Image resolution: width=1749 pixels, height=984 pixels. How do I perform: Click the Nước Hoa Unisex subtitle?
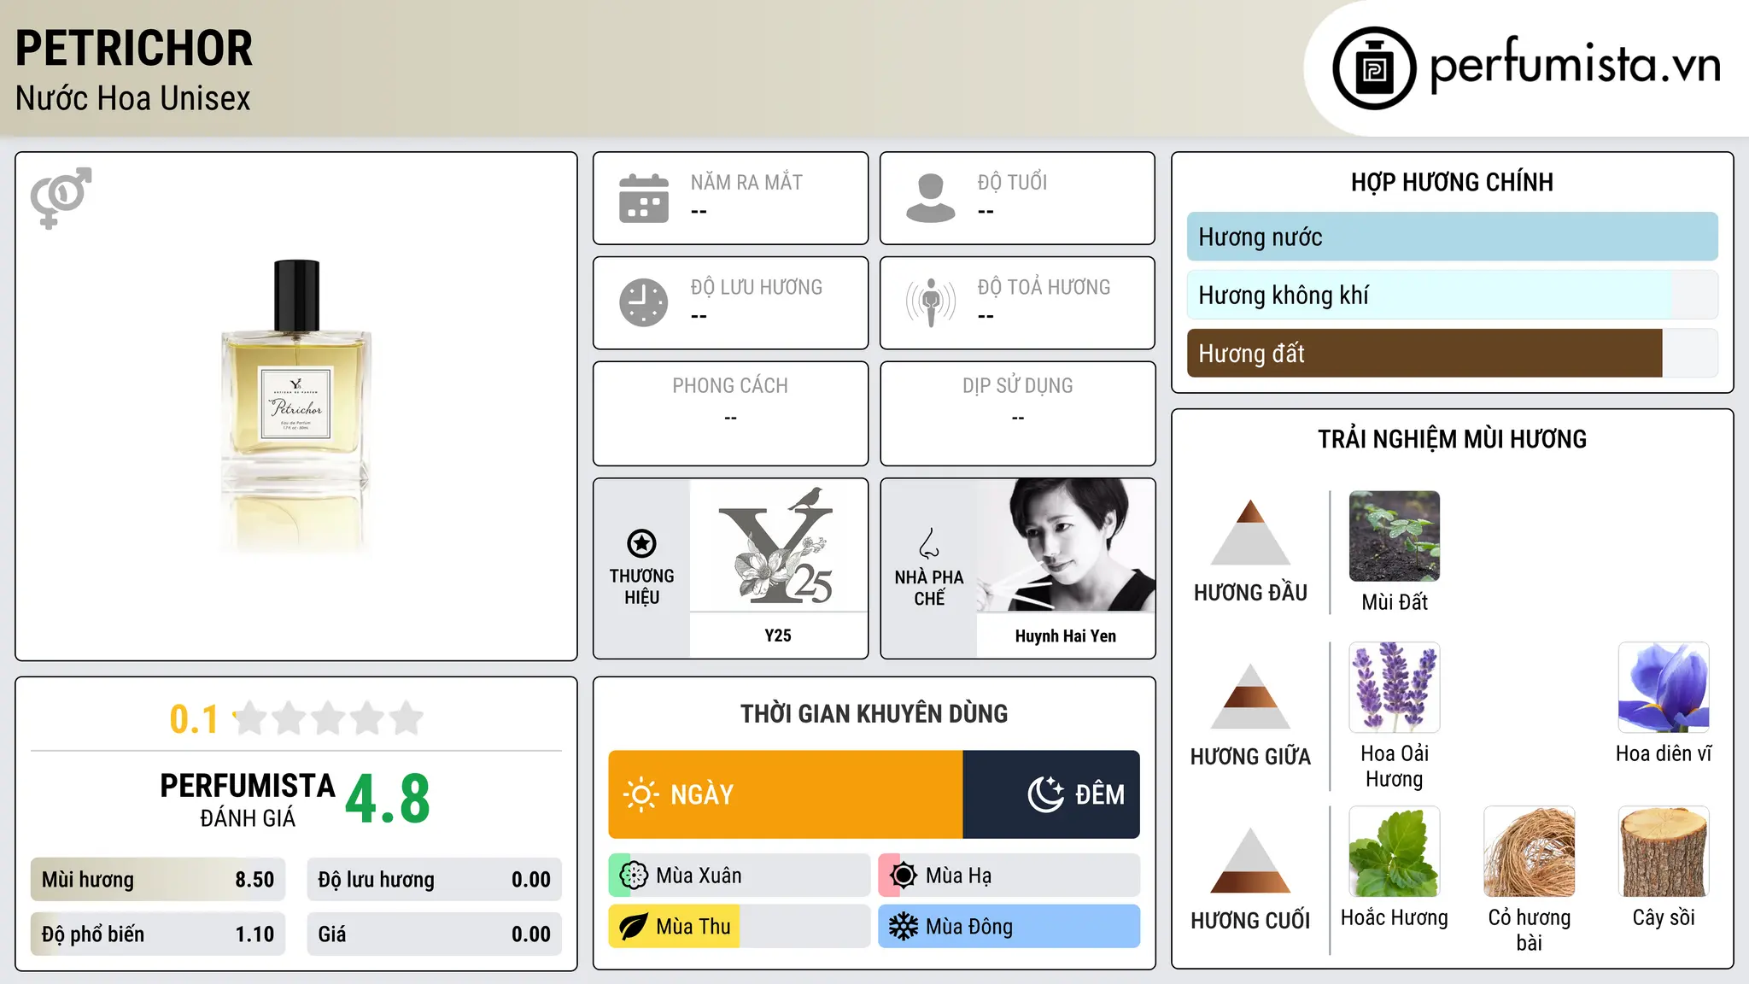[133, 98]
